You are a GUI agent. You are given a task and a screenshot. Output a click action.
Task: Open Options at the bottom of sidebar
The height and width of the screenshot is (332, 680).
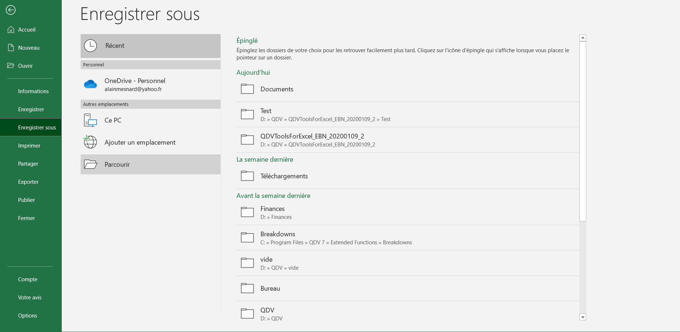(x=28, y=316)
